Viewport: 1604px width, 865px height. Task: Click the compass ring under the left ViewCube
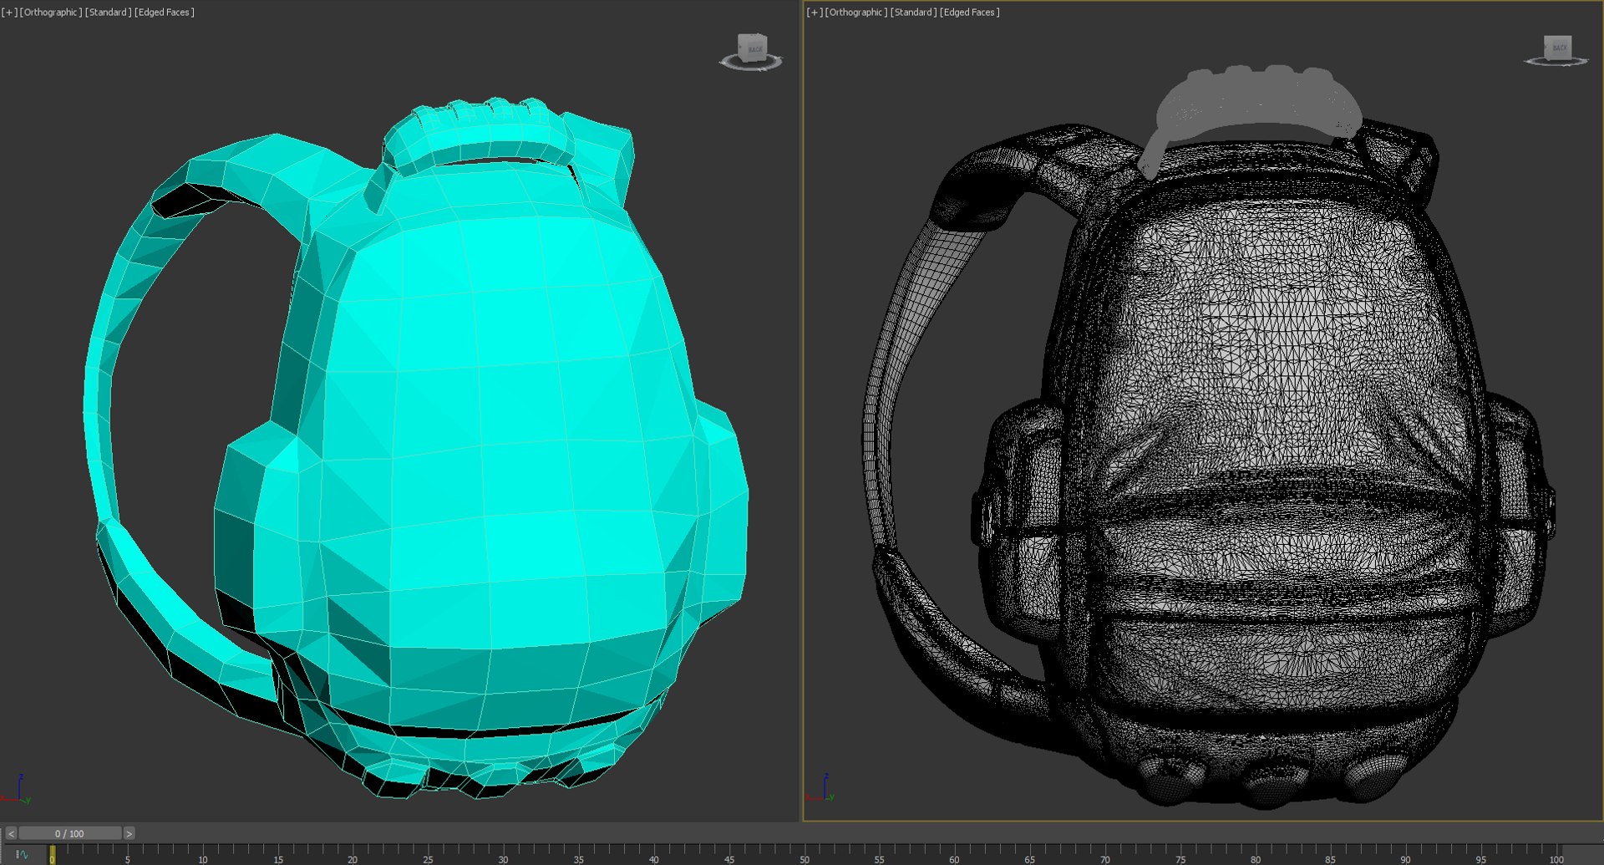(751, 64)
